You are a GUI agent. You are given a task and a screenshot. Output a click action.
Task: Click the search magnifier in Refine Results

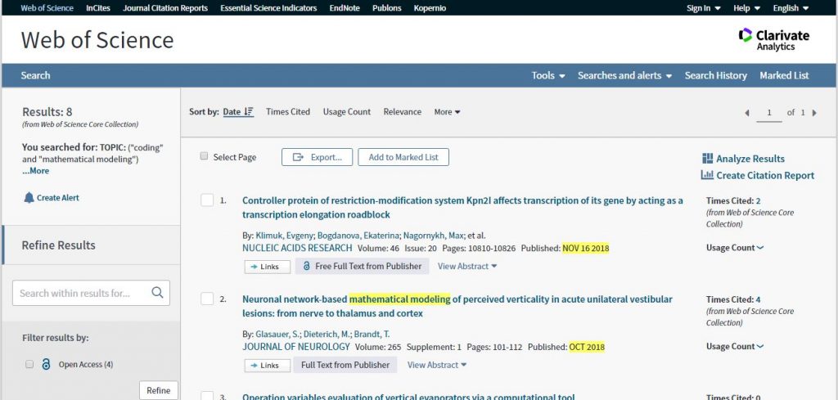[x=157, y=293]
